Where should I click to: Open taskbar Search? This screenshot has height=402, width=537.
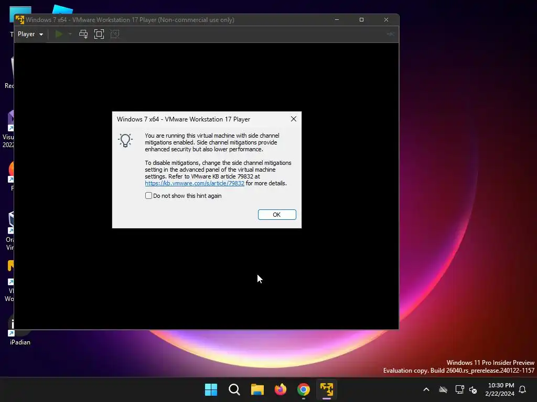pyautogui.click(x=234, y=389)
